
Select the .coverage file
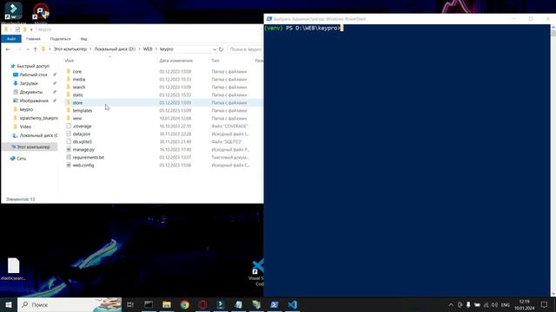click(x=82, y=126)
